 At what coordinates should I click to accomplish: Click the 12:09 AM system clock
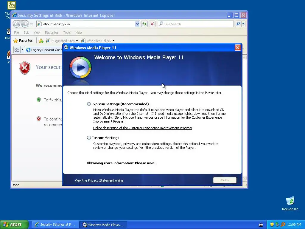click(x=294, y=225)
